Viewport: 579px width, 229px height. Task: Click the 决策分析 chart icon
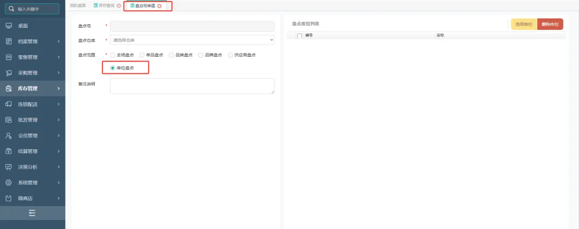[x=9, y=167]
